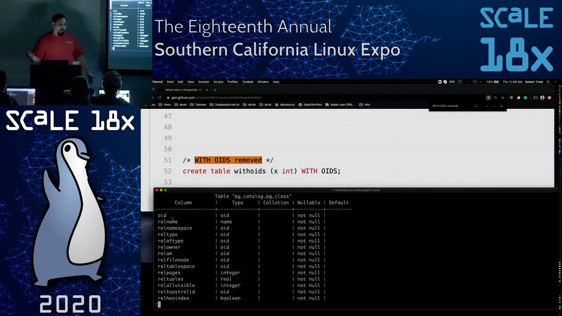The image size is (562, 316).
Task: Click the relname row in terminal
Action: 241,222
